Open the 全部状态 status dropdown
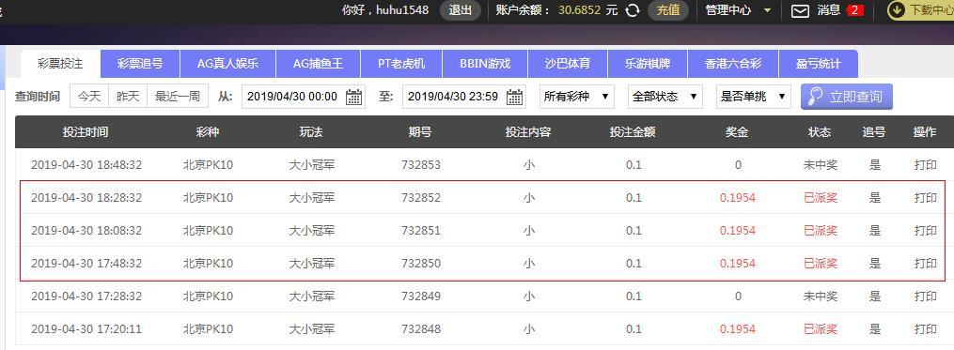 tap(665, 97)
